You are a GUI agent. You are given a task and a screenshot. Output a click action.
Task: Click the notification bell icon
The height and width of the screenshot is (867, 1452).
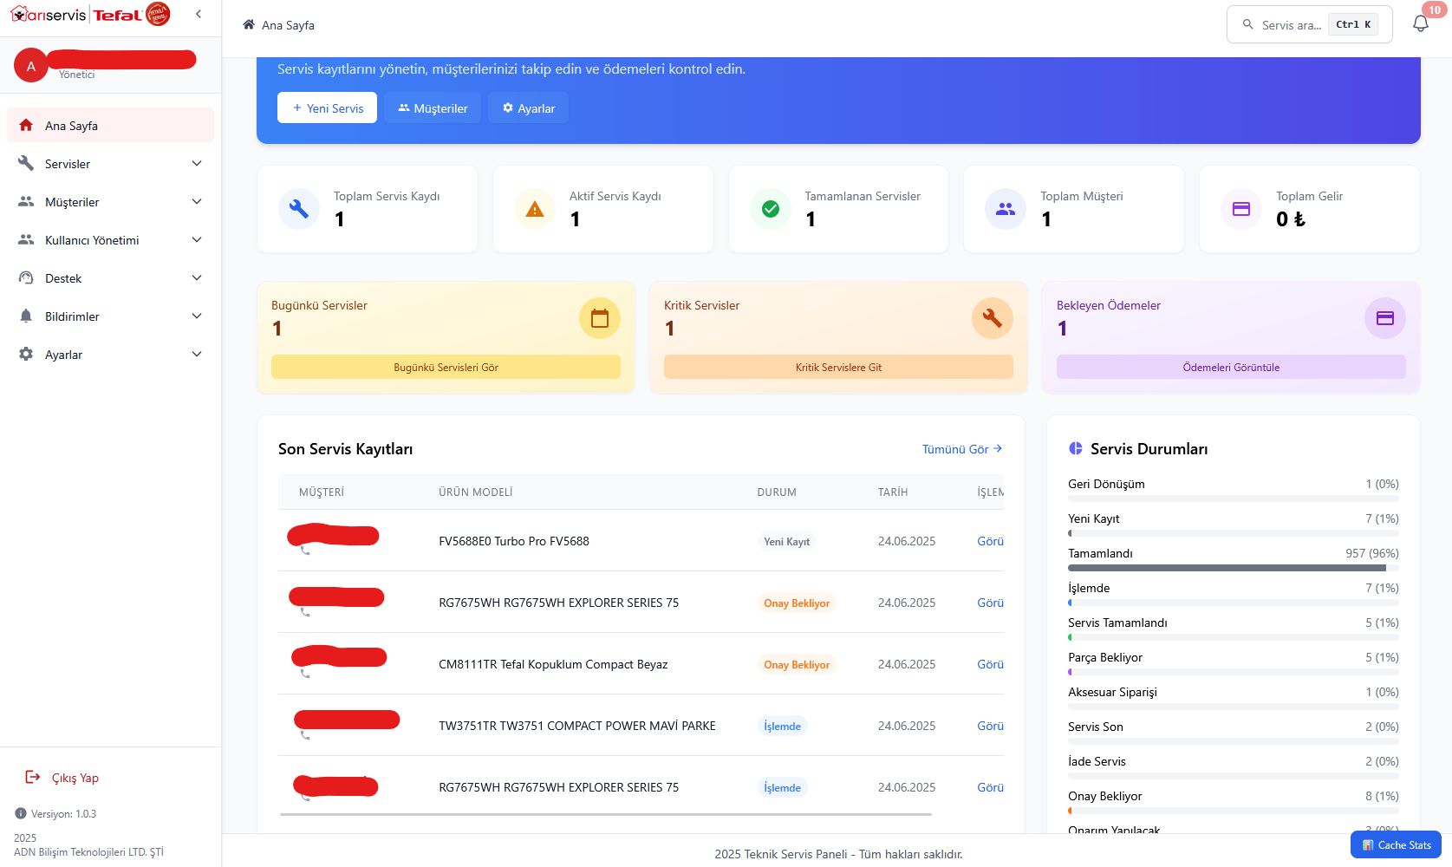1420,24
